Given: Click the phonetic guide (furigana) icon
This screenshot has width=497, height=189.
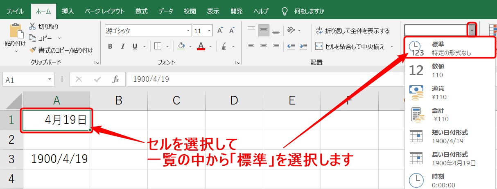Looking at the screenshot, I should click(x=224, y=46).
